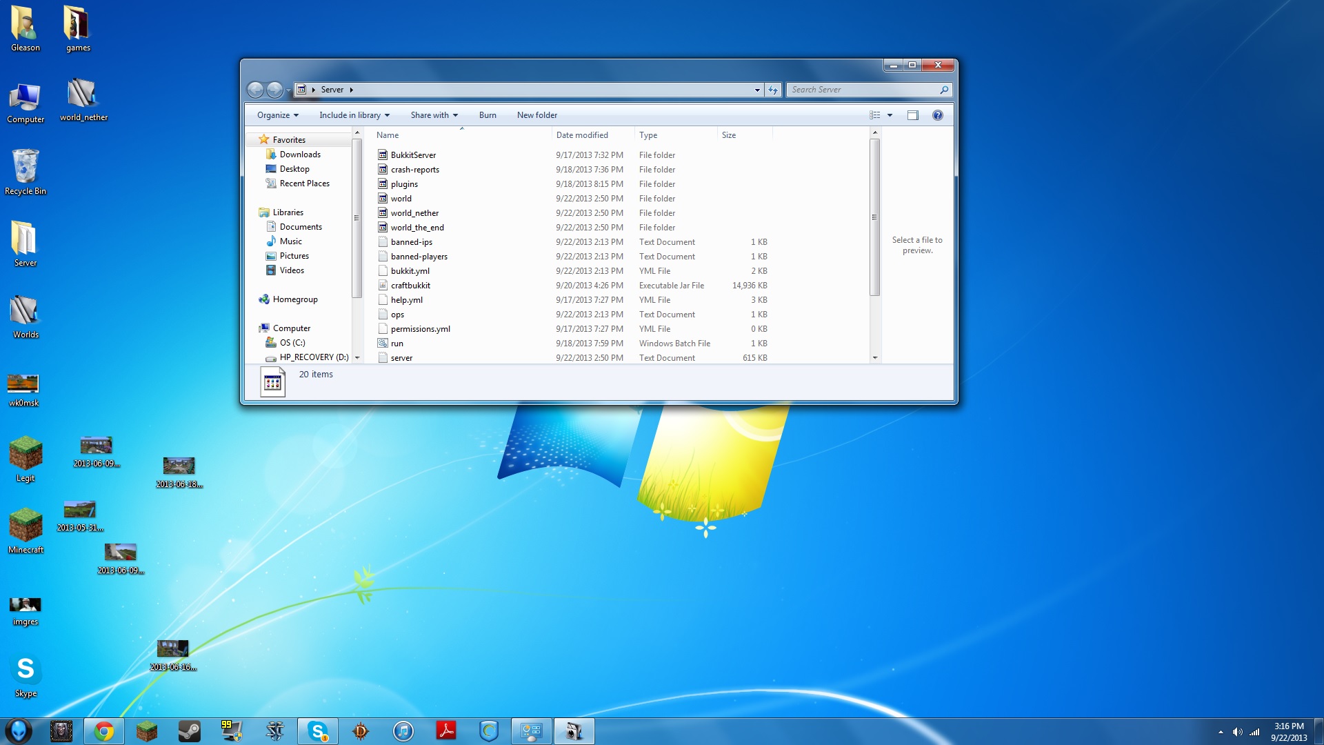Click the Explorer help question mark icon
1324x745 pixels.
pos(938,115)
